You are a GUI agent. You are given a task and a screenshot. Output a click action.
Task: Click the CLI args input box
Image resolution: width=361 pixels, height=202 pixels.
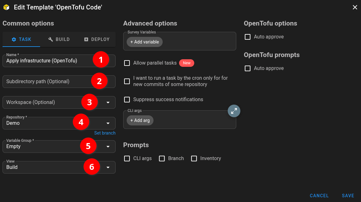(180, 119)
